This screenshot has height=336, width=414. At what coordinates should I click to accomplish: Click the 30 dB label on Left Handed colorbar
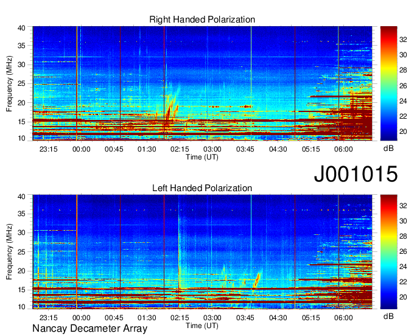point(403,221)
